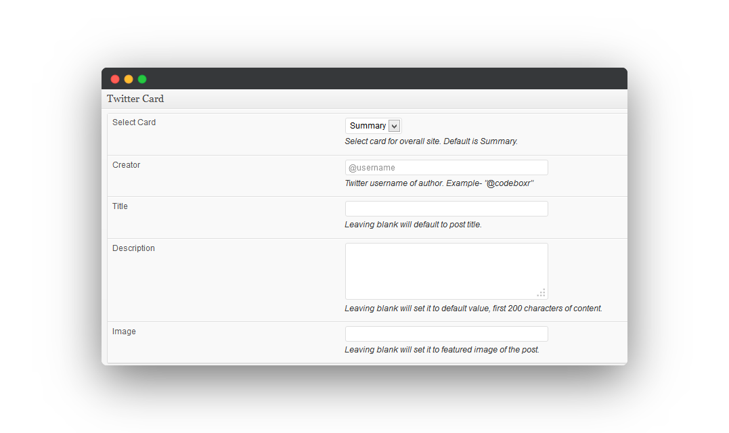Viewport: 729px width, 433px height.
Task: Click the Select Card label
Action: coord(134,122)
